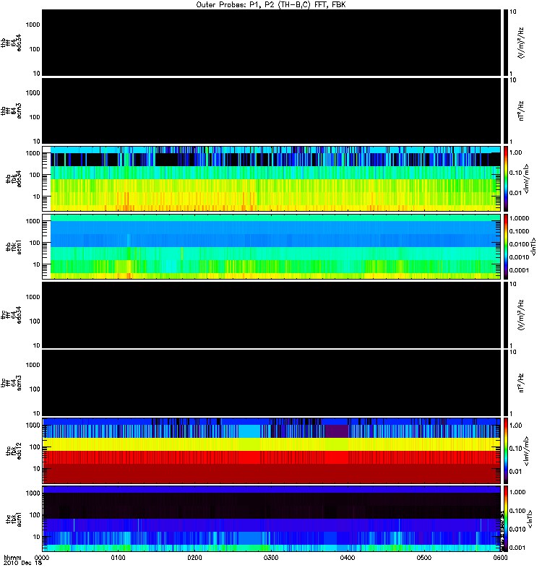Image resolution: width=542 pixels, height=578 pixels.
Task: Click the 'thc fff 64 scm3' y-axis title
Action: [12, 383]
